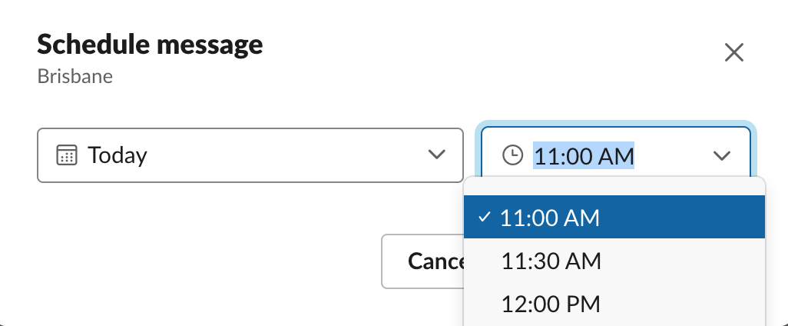
Task: Click the Schedule message heading
Action: [150, 45]
